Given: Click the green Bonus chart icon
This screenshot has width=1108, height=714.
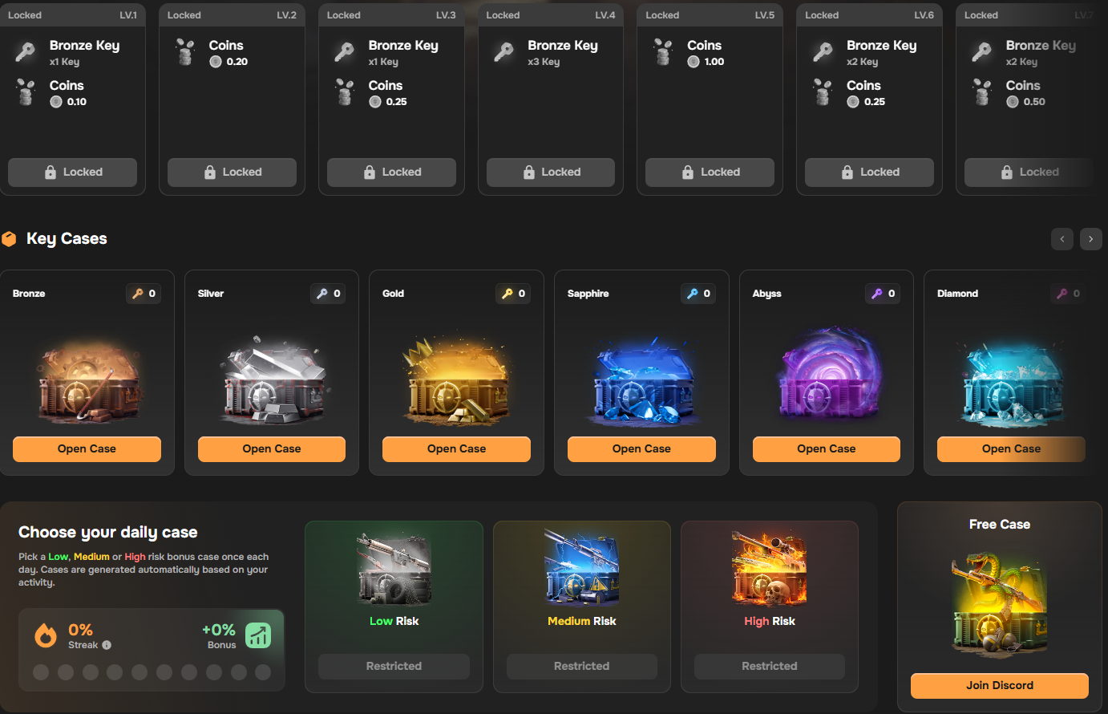Looking at the screenshot, I should tap(257, 635).
